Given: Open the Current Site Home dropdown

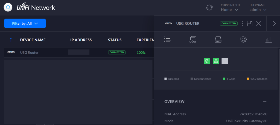Looking at the screenshot, I should [230, 10].
